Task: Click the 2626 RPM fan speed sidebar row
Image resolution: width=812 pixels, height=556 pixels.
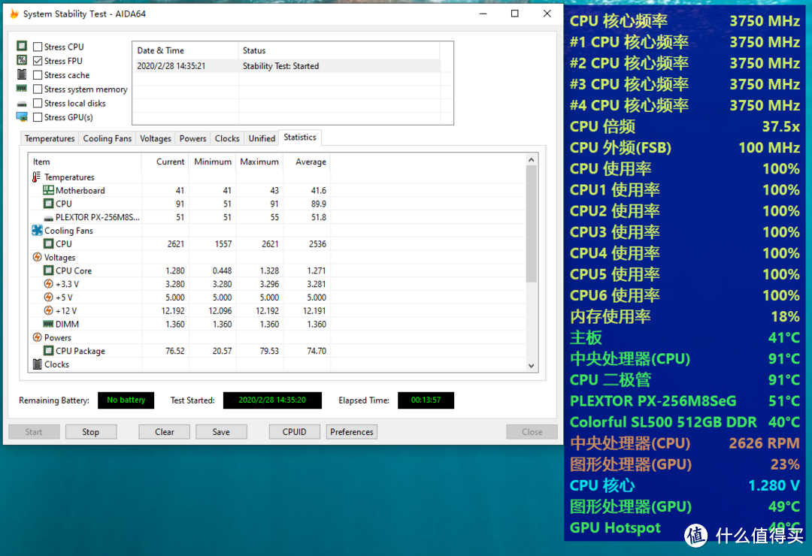Action: click(685, 443)
